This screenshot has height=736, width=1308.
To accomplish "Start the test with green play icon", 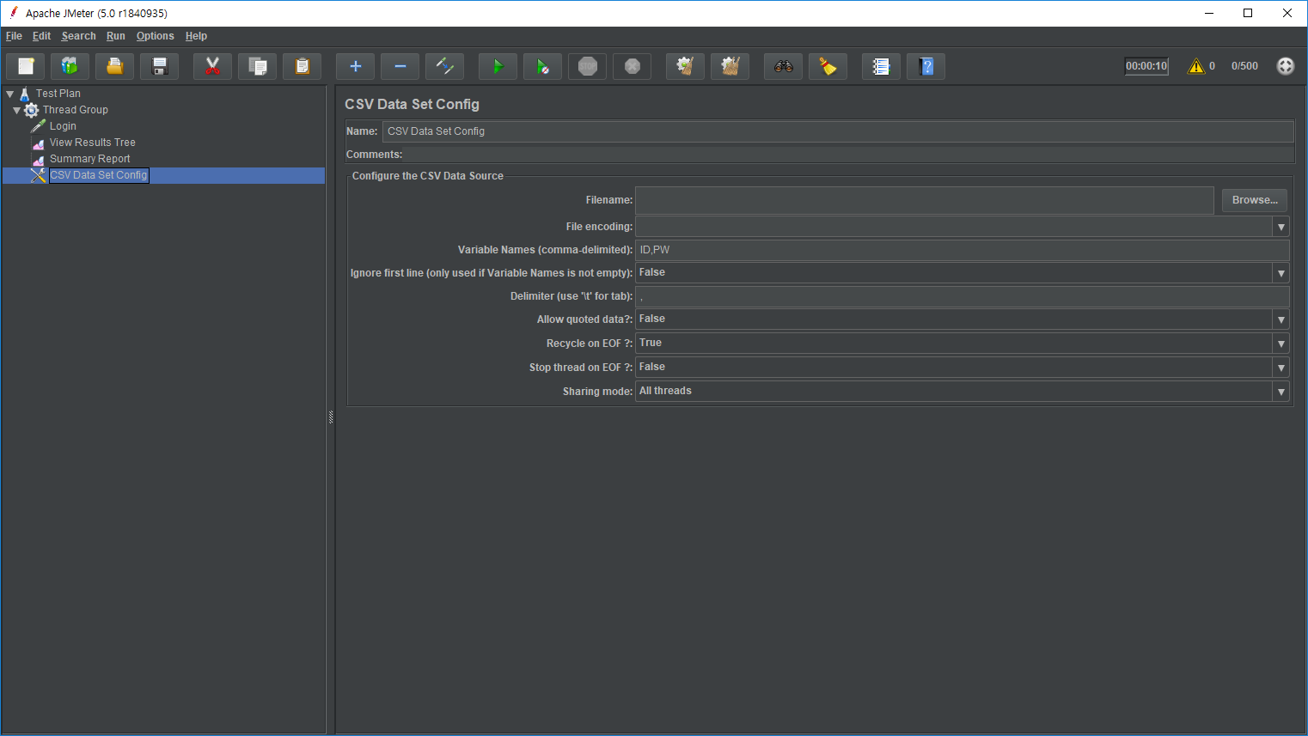I will click(498, 66).
